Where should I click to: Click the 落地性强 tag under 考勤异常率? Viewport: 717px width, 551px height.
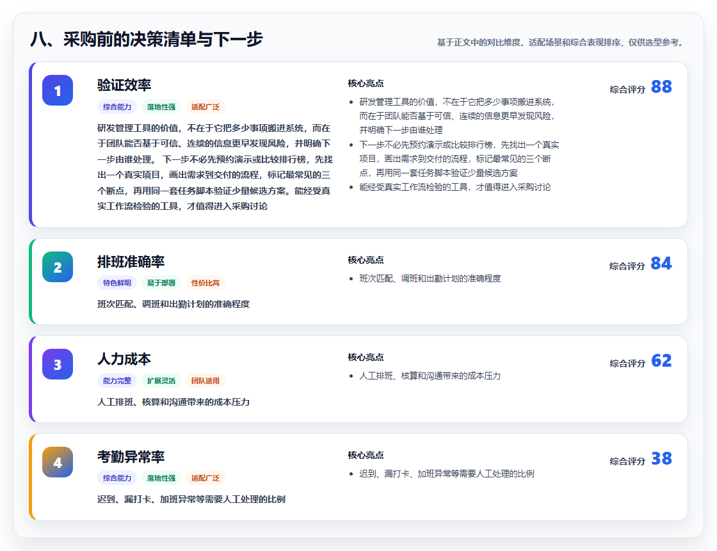pos(161,478)
